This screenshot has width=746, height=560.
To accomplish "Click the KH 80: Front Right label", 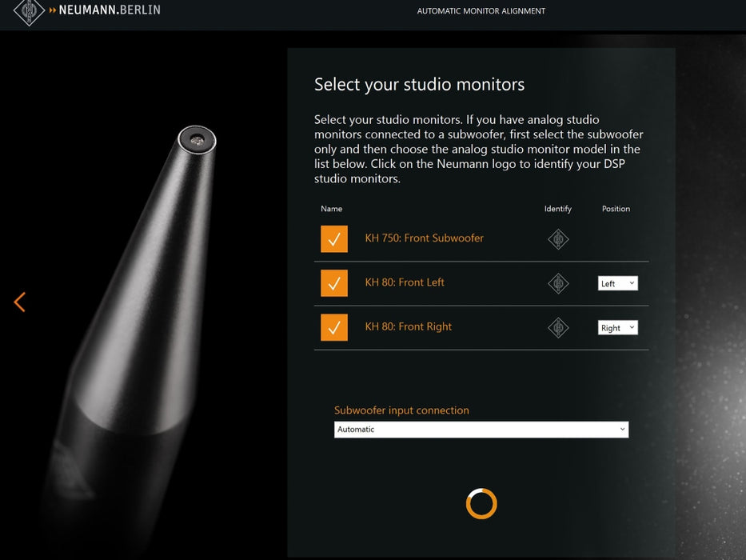I will click(409, 326).
